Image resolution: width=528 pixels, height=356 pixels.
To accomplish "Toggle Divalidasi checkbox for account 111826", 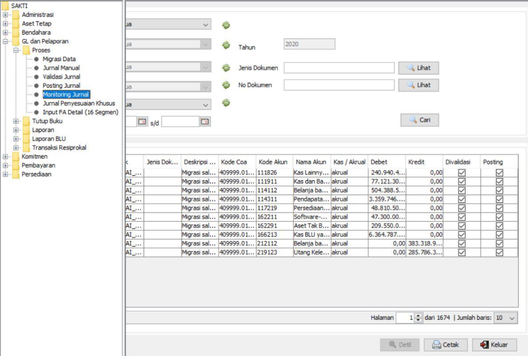I will [461, 173].
